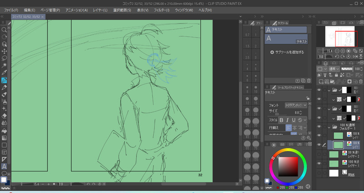364x193 pixels.
Task: Open the フォント font dropdown
Action: tap(296, 105)
